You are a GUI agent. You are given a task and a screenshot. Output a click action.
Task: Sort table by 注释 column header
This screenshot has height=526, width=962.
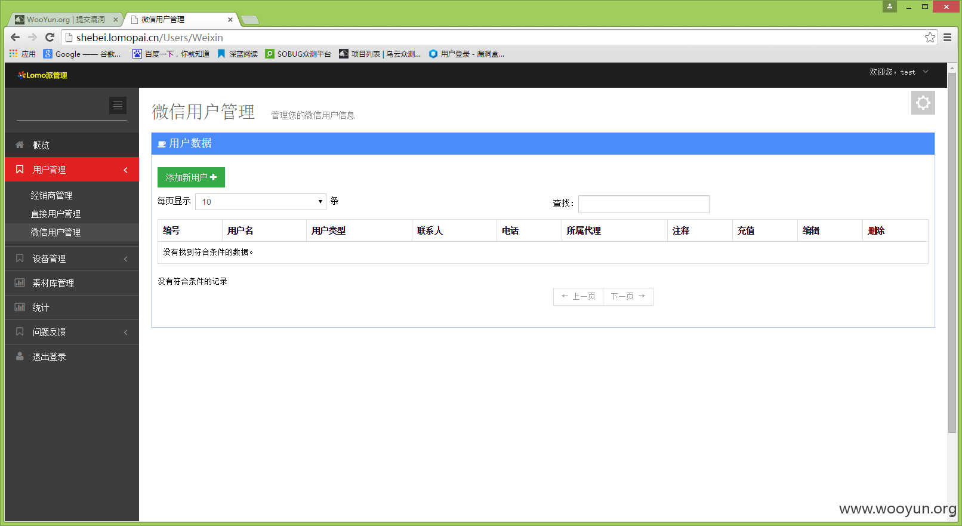[699, 230]
